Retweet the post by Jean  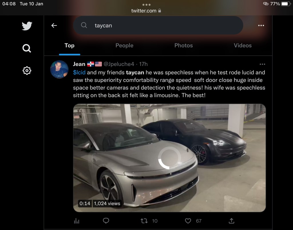coord(144,221)
